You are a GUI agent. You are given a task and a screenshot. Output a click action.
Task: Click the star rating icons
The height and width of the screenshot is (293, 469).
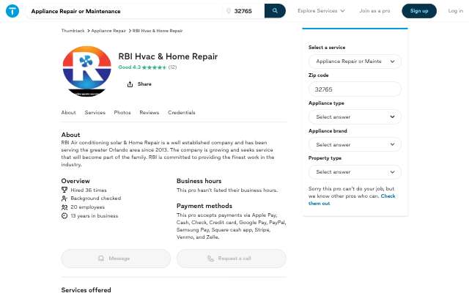(x=154, y=67)
